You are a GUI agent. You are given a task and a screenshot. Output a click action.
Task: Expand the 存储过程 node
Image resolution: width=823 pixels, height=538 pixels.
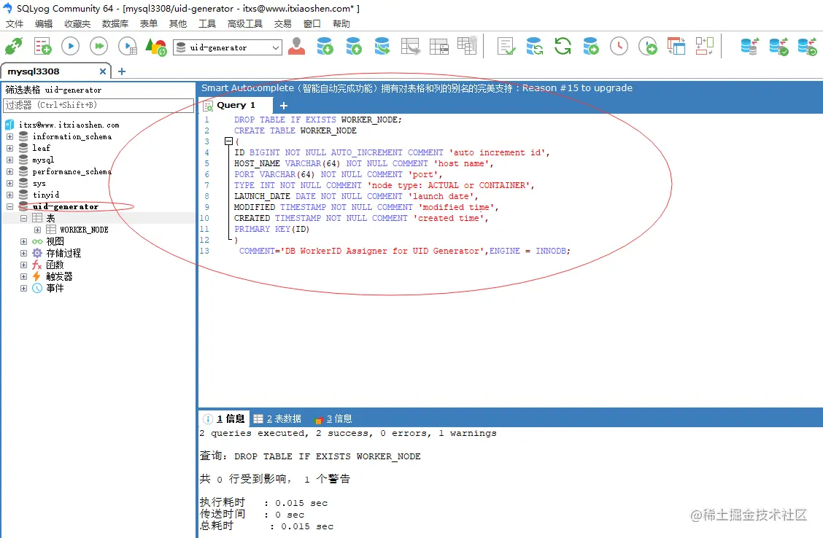23,253
